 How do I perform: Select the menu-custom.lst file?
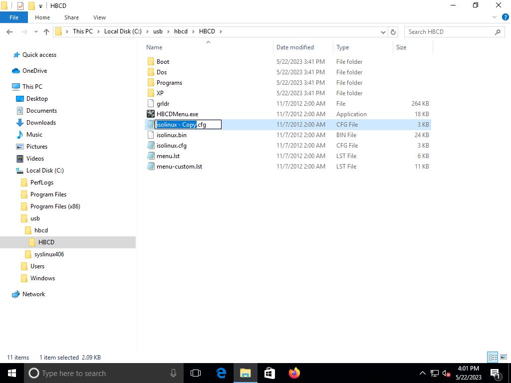point(179,167)
